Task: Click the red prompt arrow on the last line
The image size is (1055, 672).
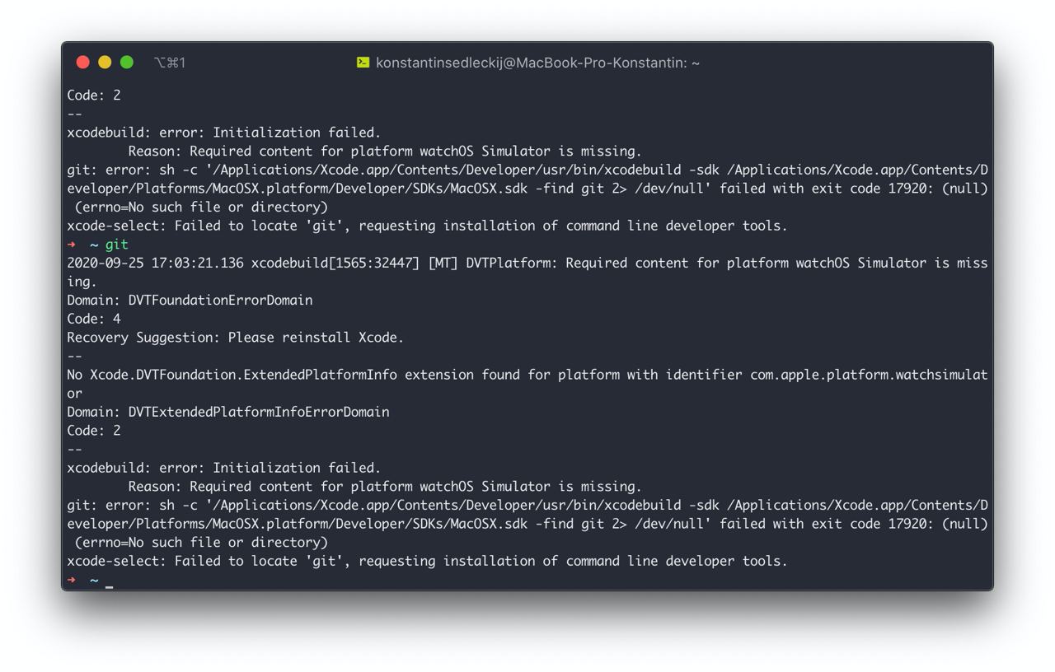Action: [72, 580]
